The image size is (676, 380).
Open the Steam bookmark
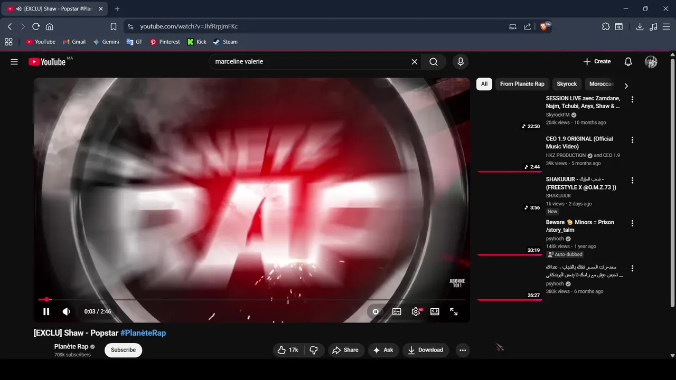click(x=226, y=42)
